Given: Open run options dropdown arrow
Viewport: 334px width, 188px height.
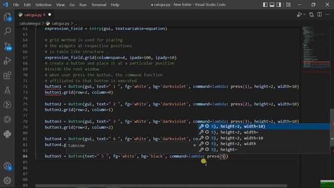Looking at the screenshot, I should [304, 15].
